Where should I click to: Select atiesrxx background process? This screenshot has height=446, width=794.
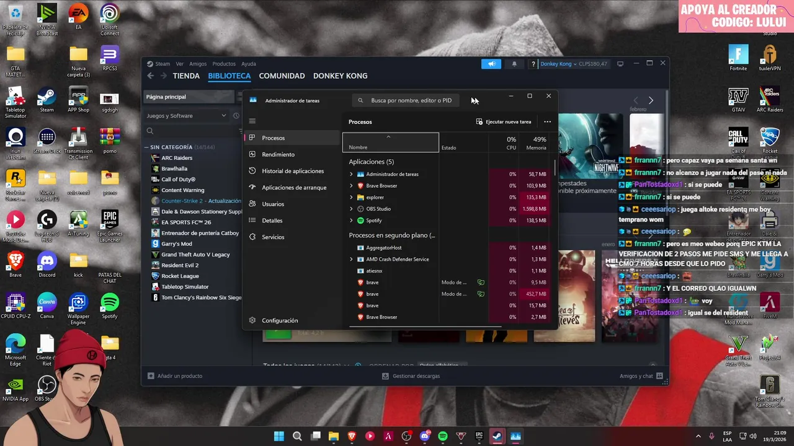pyautogui.click(x=374, y=271)
